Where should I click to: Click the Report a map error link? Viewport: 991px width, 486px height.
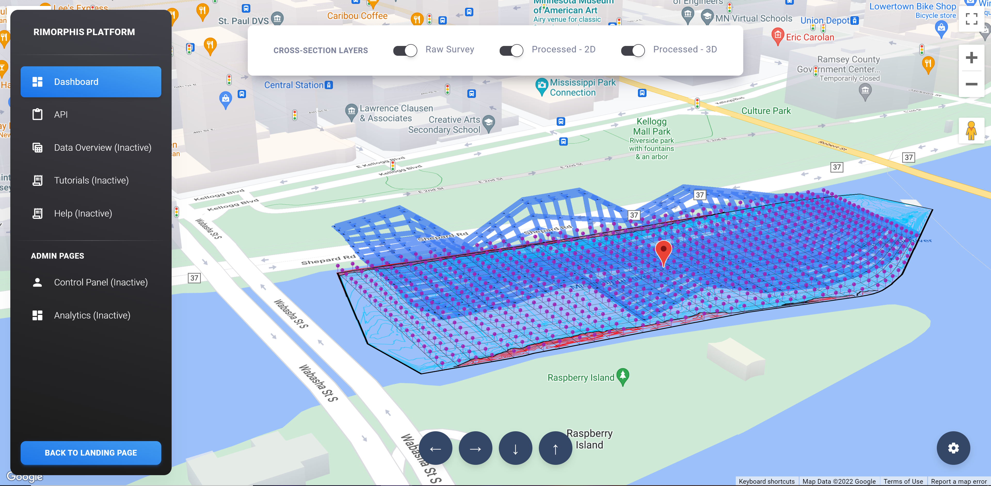958,481
